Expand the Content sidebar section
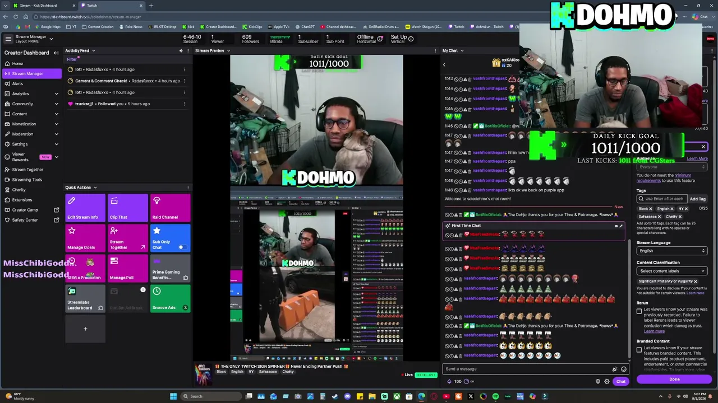Screen dimensions: 718x403 pos(56,114)
